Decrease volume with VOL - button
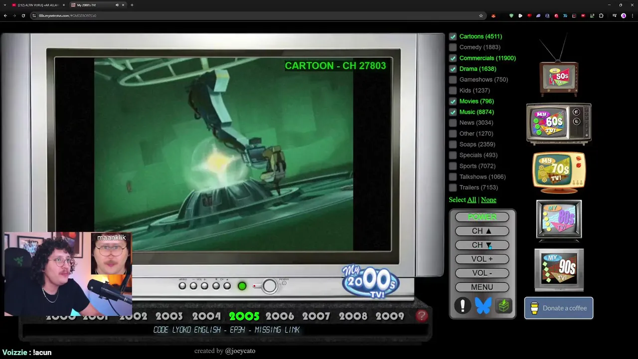The image size is (638, 359). coord(482,273)
